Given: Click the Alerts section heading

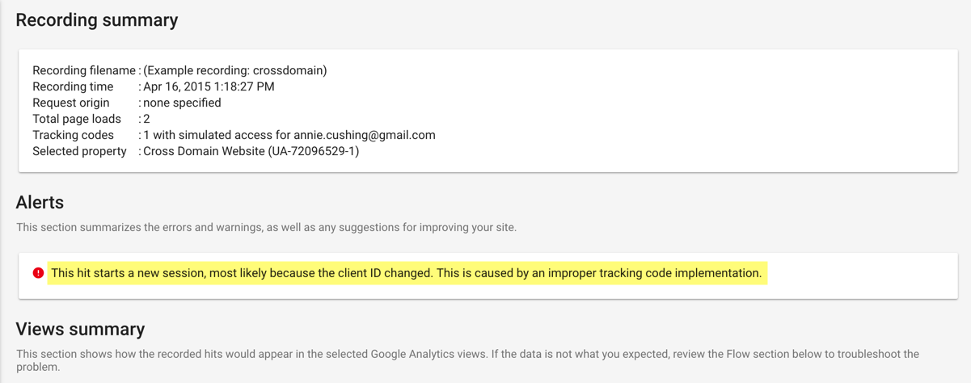Looking at the screenshot, I should pyautogui.click(x=40, y=202).
